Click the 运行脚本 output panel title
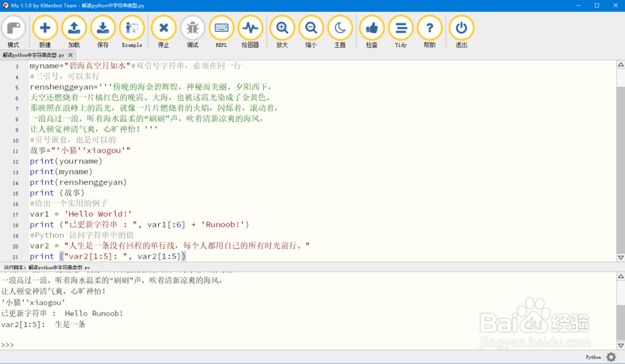Viewport: 625px width, 364px height. 47,267
